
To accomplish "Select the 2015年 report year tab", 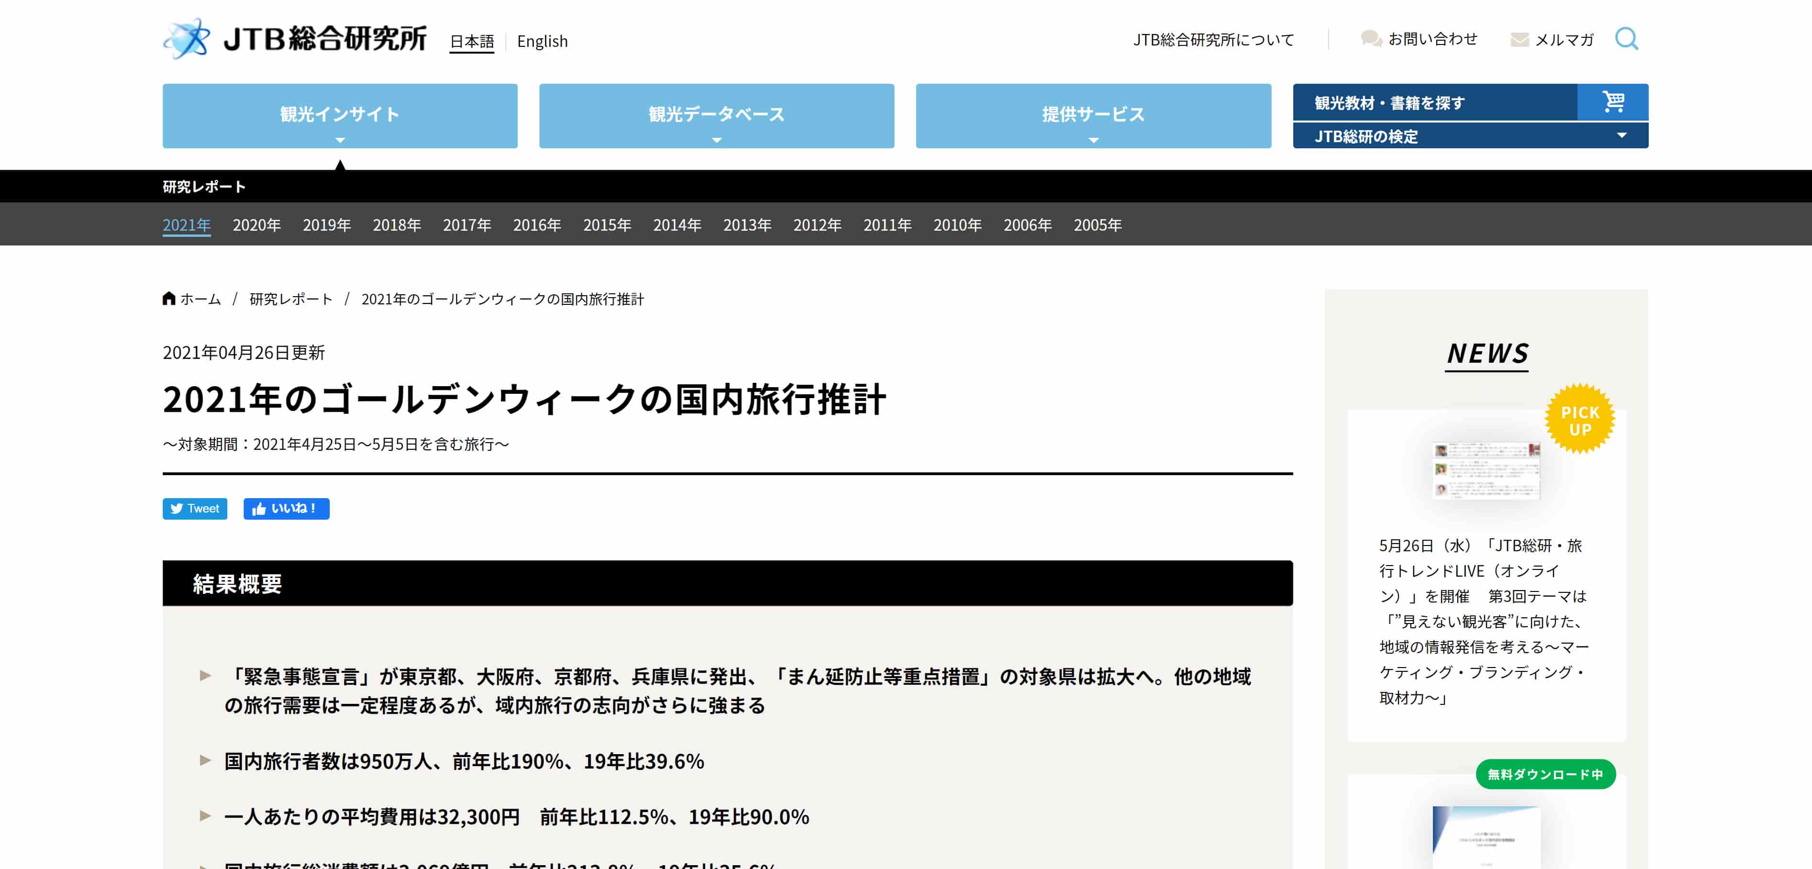I will point(606,225).
